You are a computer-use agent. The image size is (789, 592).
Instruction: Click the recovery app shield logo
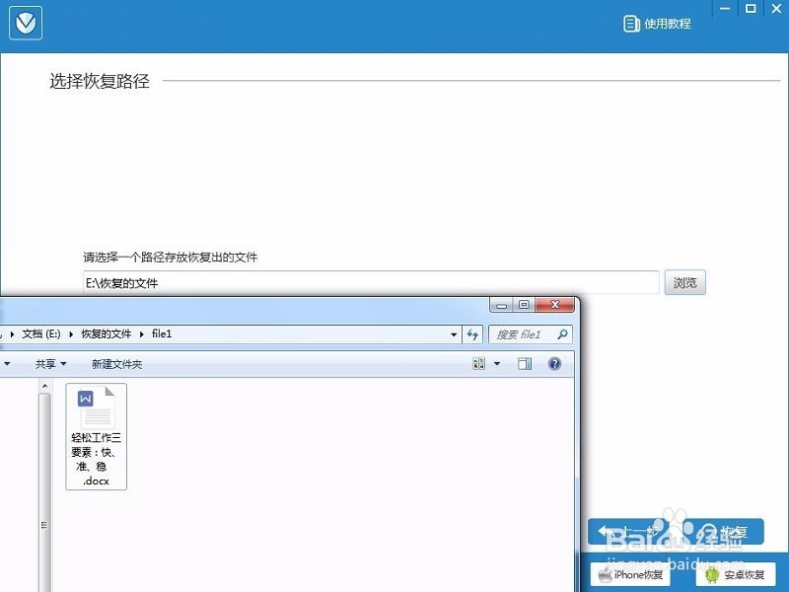coord(26,23)
